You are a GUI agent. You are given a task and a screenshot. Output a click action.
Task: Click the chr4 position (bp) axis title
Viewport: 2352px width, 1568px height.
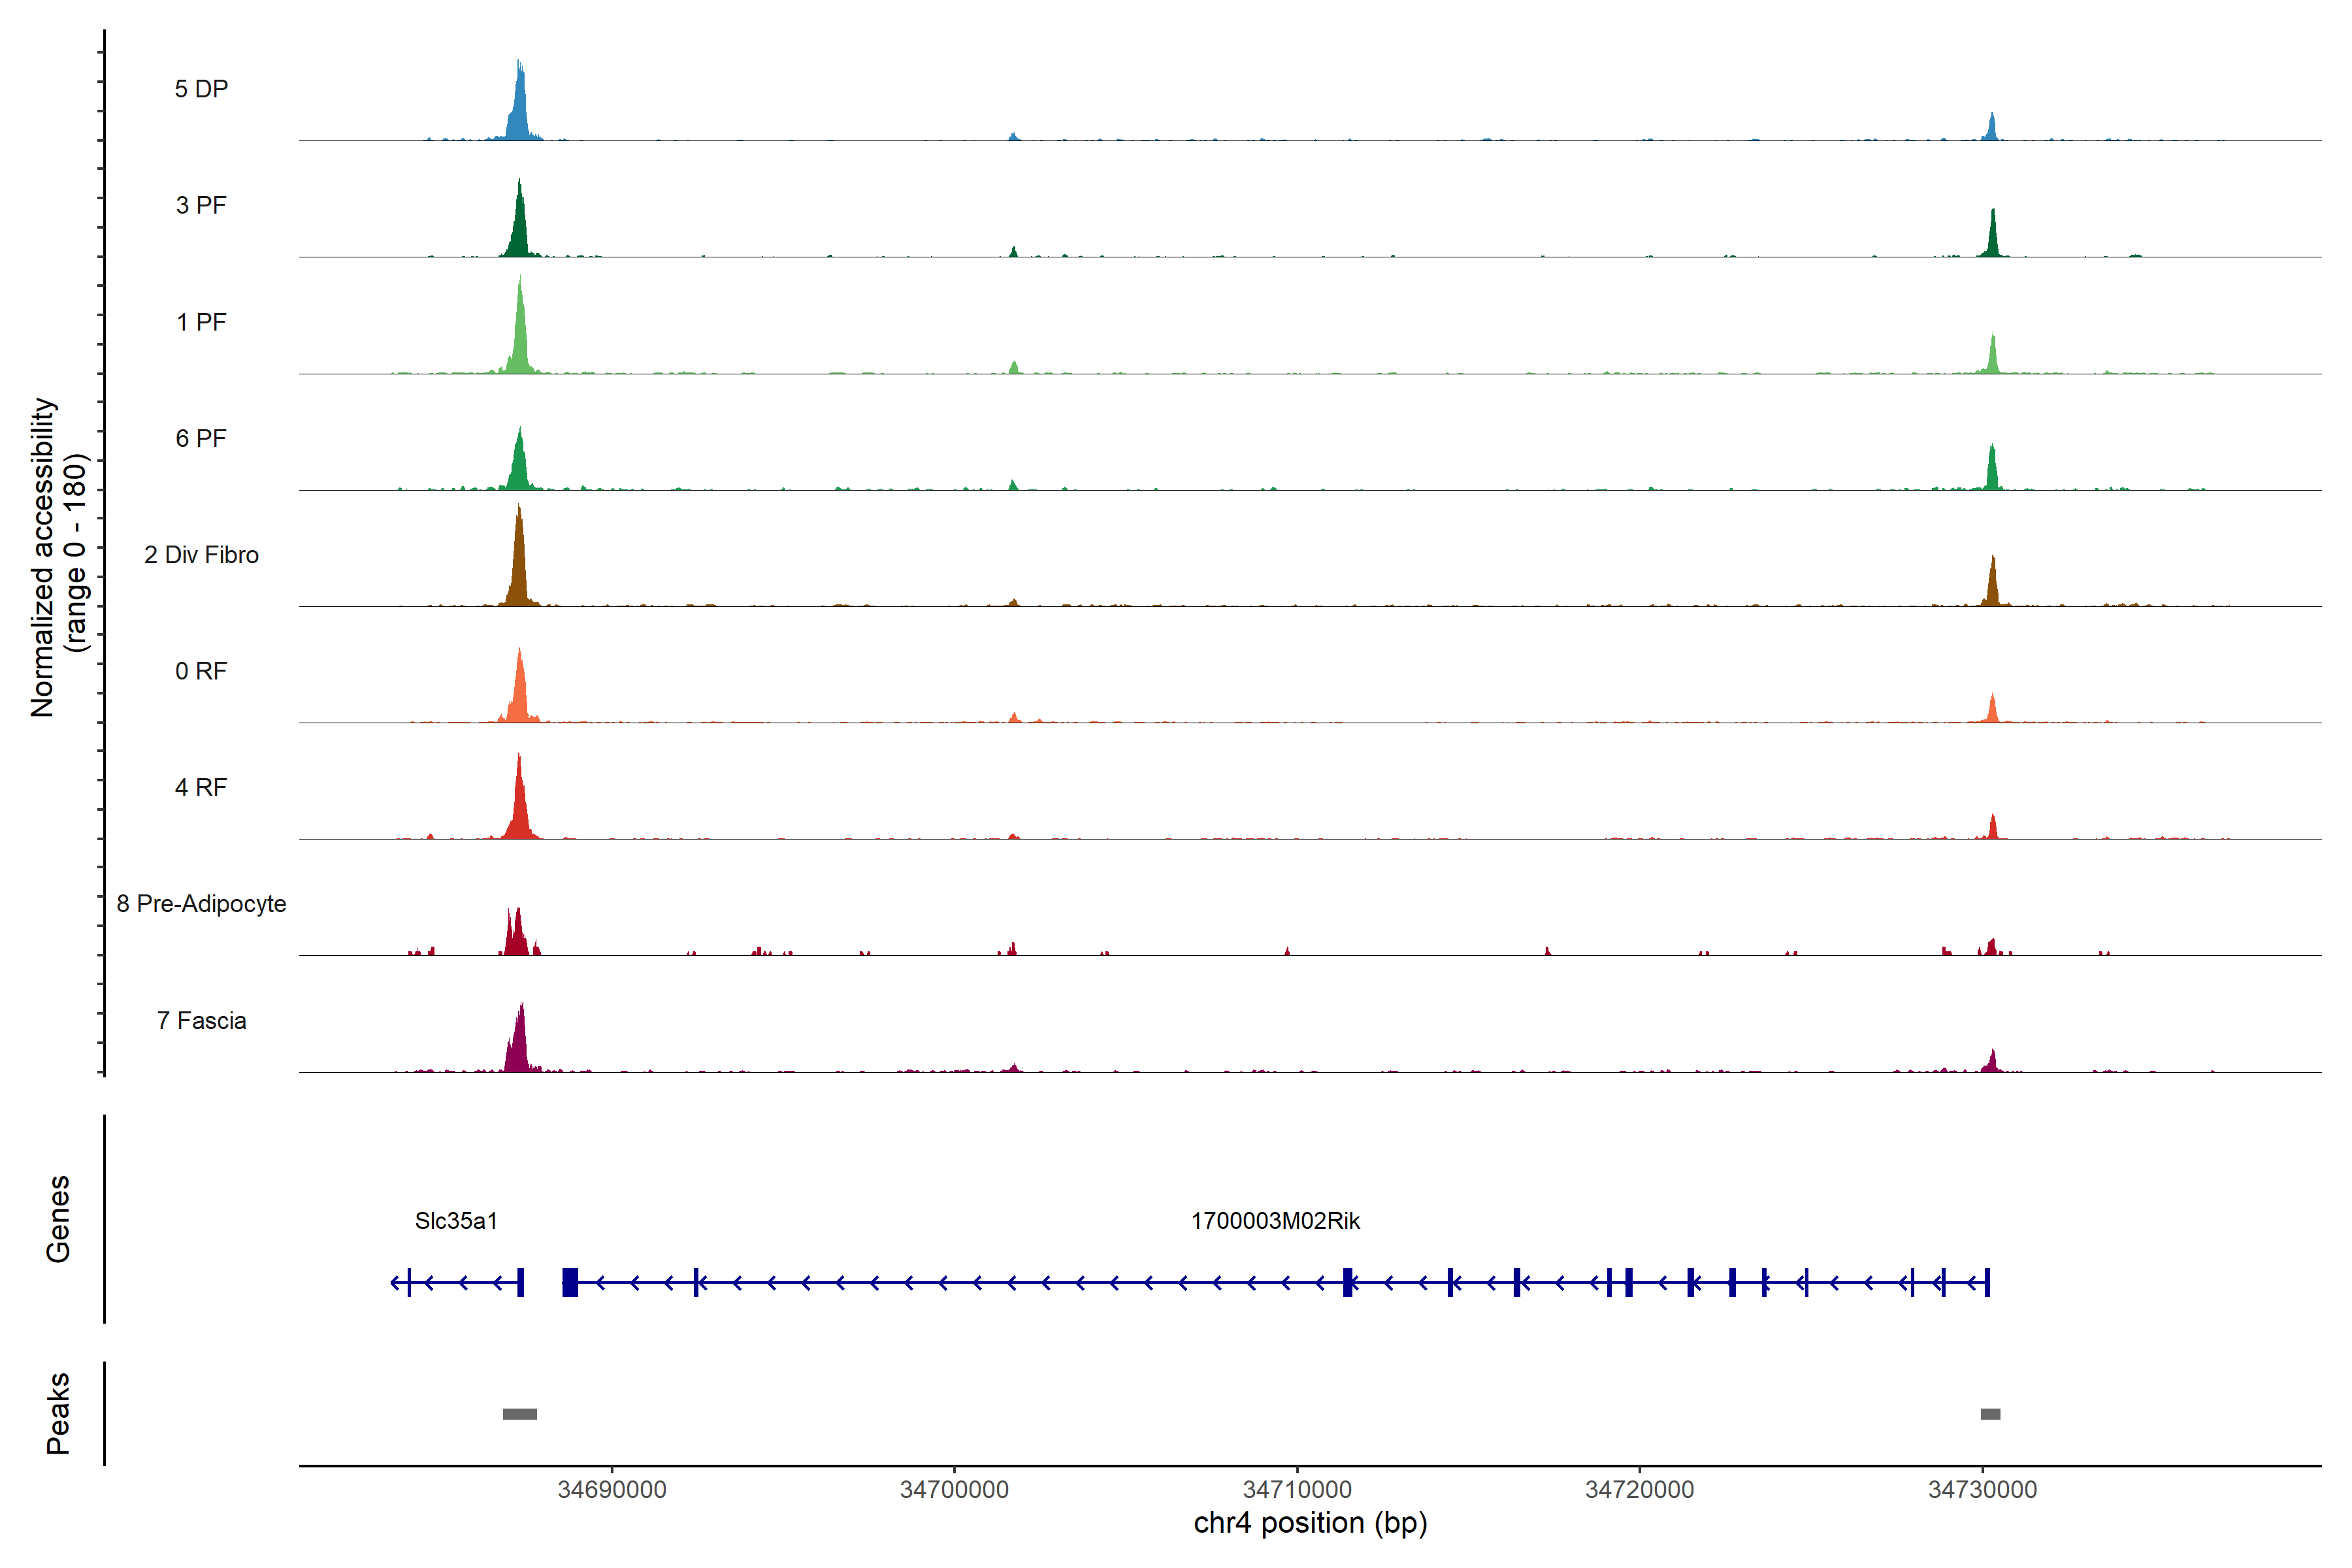(1310, 1523)
